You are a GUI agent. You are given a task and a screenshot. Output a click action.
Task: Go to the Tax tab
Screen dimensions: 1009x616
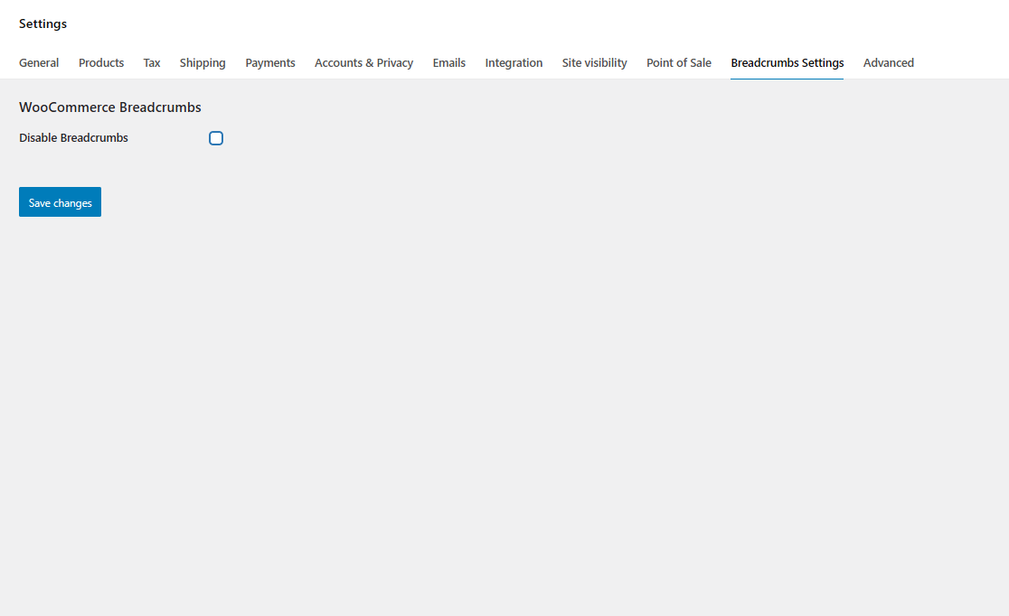152,63
